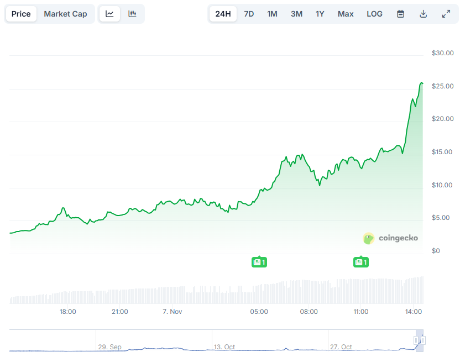
Task: Select the 7D time range
Action: (249, 14)
